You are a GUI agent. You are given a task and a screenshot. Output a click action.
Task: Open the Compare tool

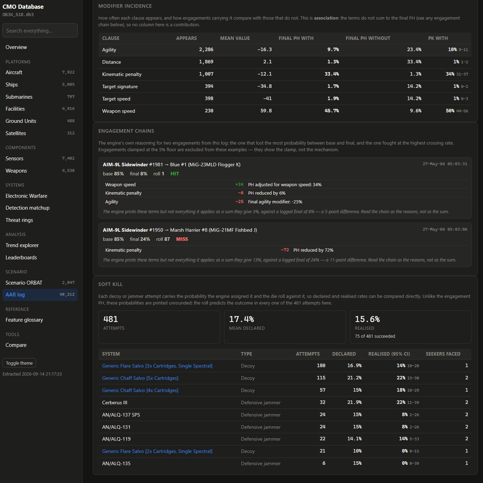[x=40, y=345]
